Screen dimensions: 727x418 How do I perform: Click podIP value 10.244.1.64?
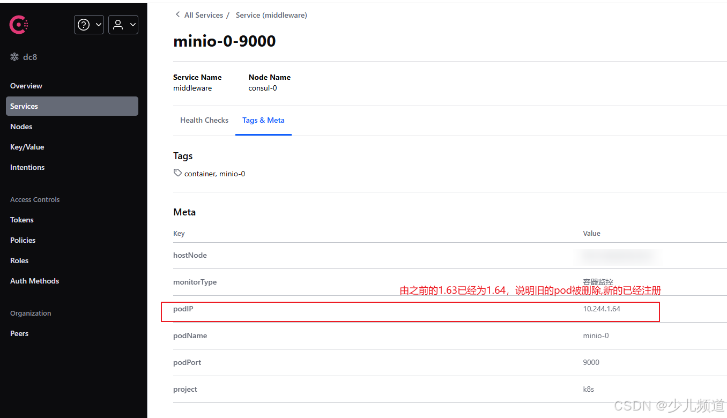(602, 309)
